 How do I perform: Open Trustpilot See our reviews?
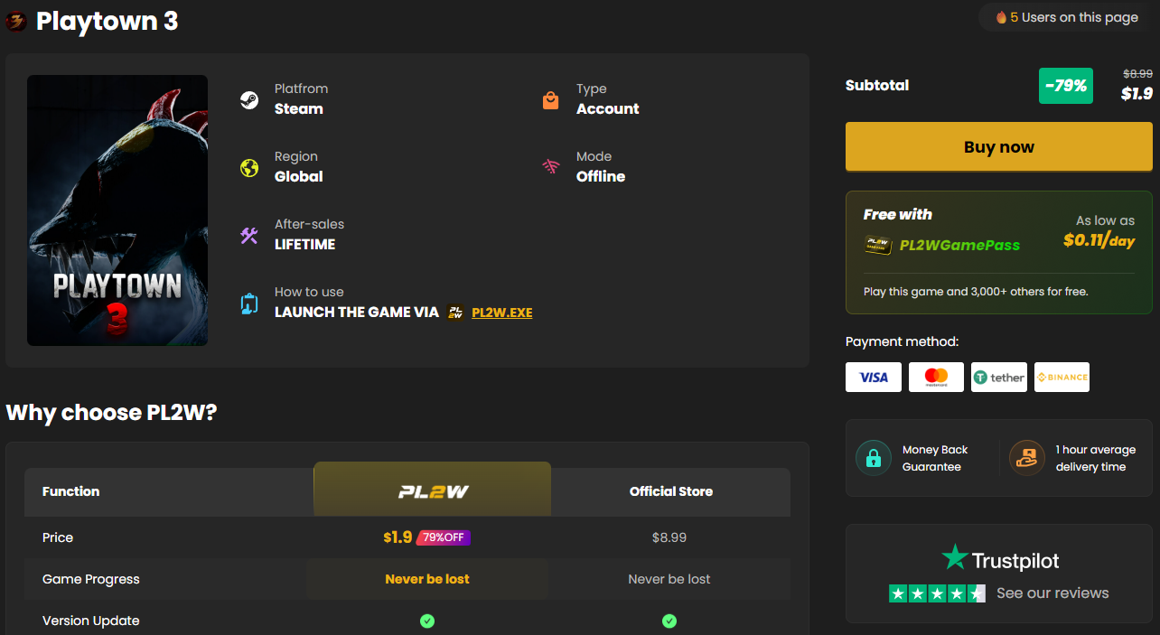pyautogui.click(x=1052, y=593)
